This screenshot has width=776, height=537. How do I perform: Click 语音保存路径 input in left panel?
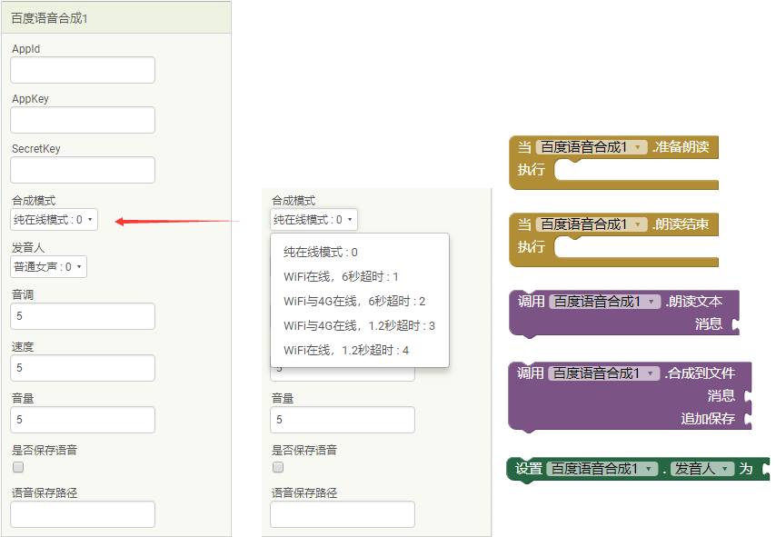coord(83,514)
